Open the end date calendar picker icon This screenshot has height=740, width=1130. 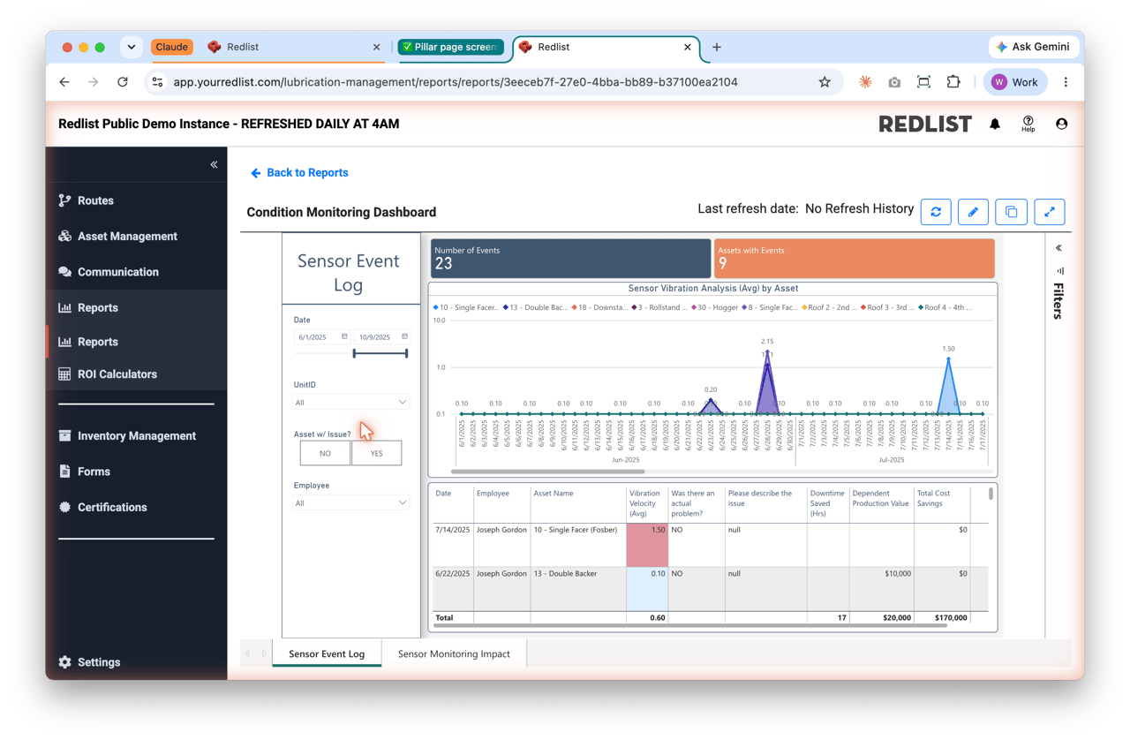pyautogui.click(x=404, y=336)
